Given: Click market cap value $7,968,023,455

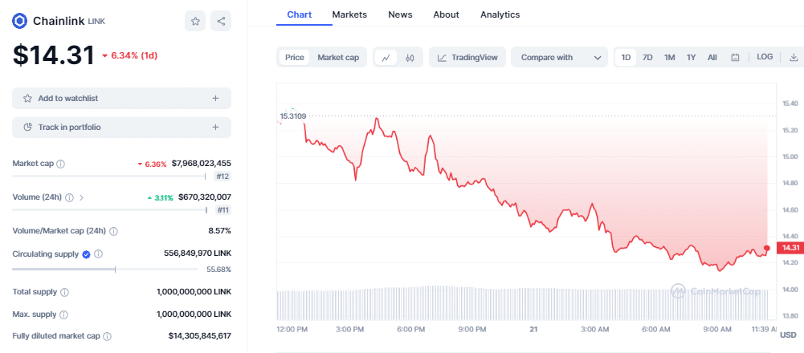Looking at the screenshot, I should tap(202, 164).
